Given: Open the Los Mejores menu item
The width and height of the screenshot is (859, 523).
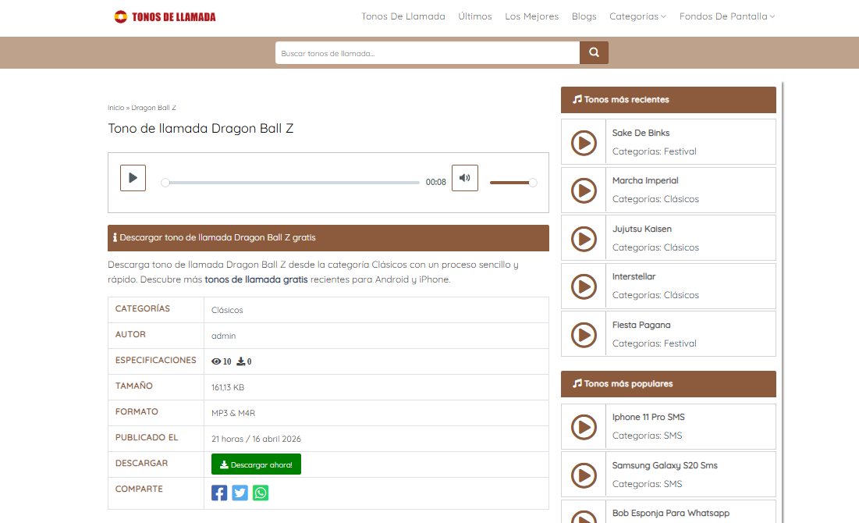Looking at the screenshot, I should [532, 16].
